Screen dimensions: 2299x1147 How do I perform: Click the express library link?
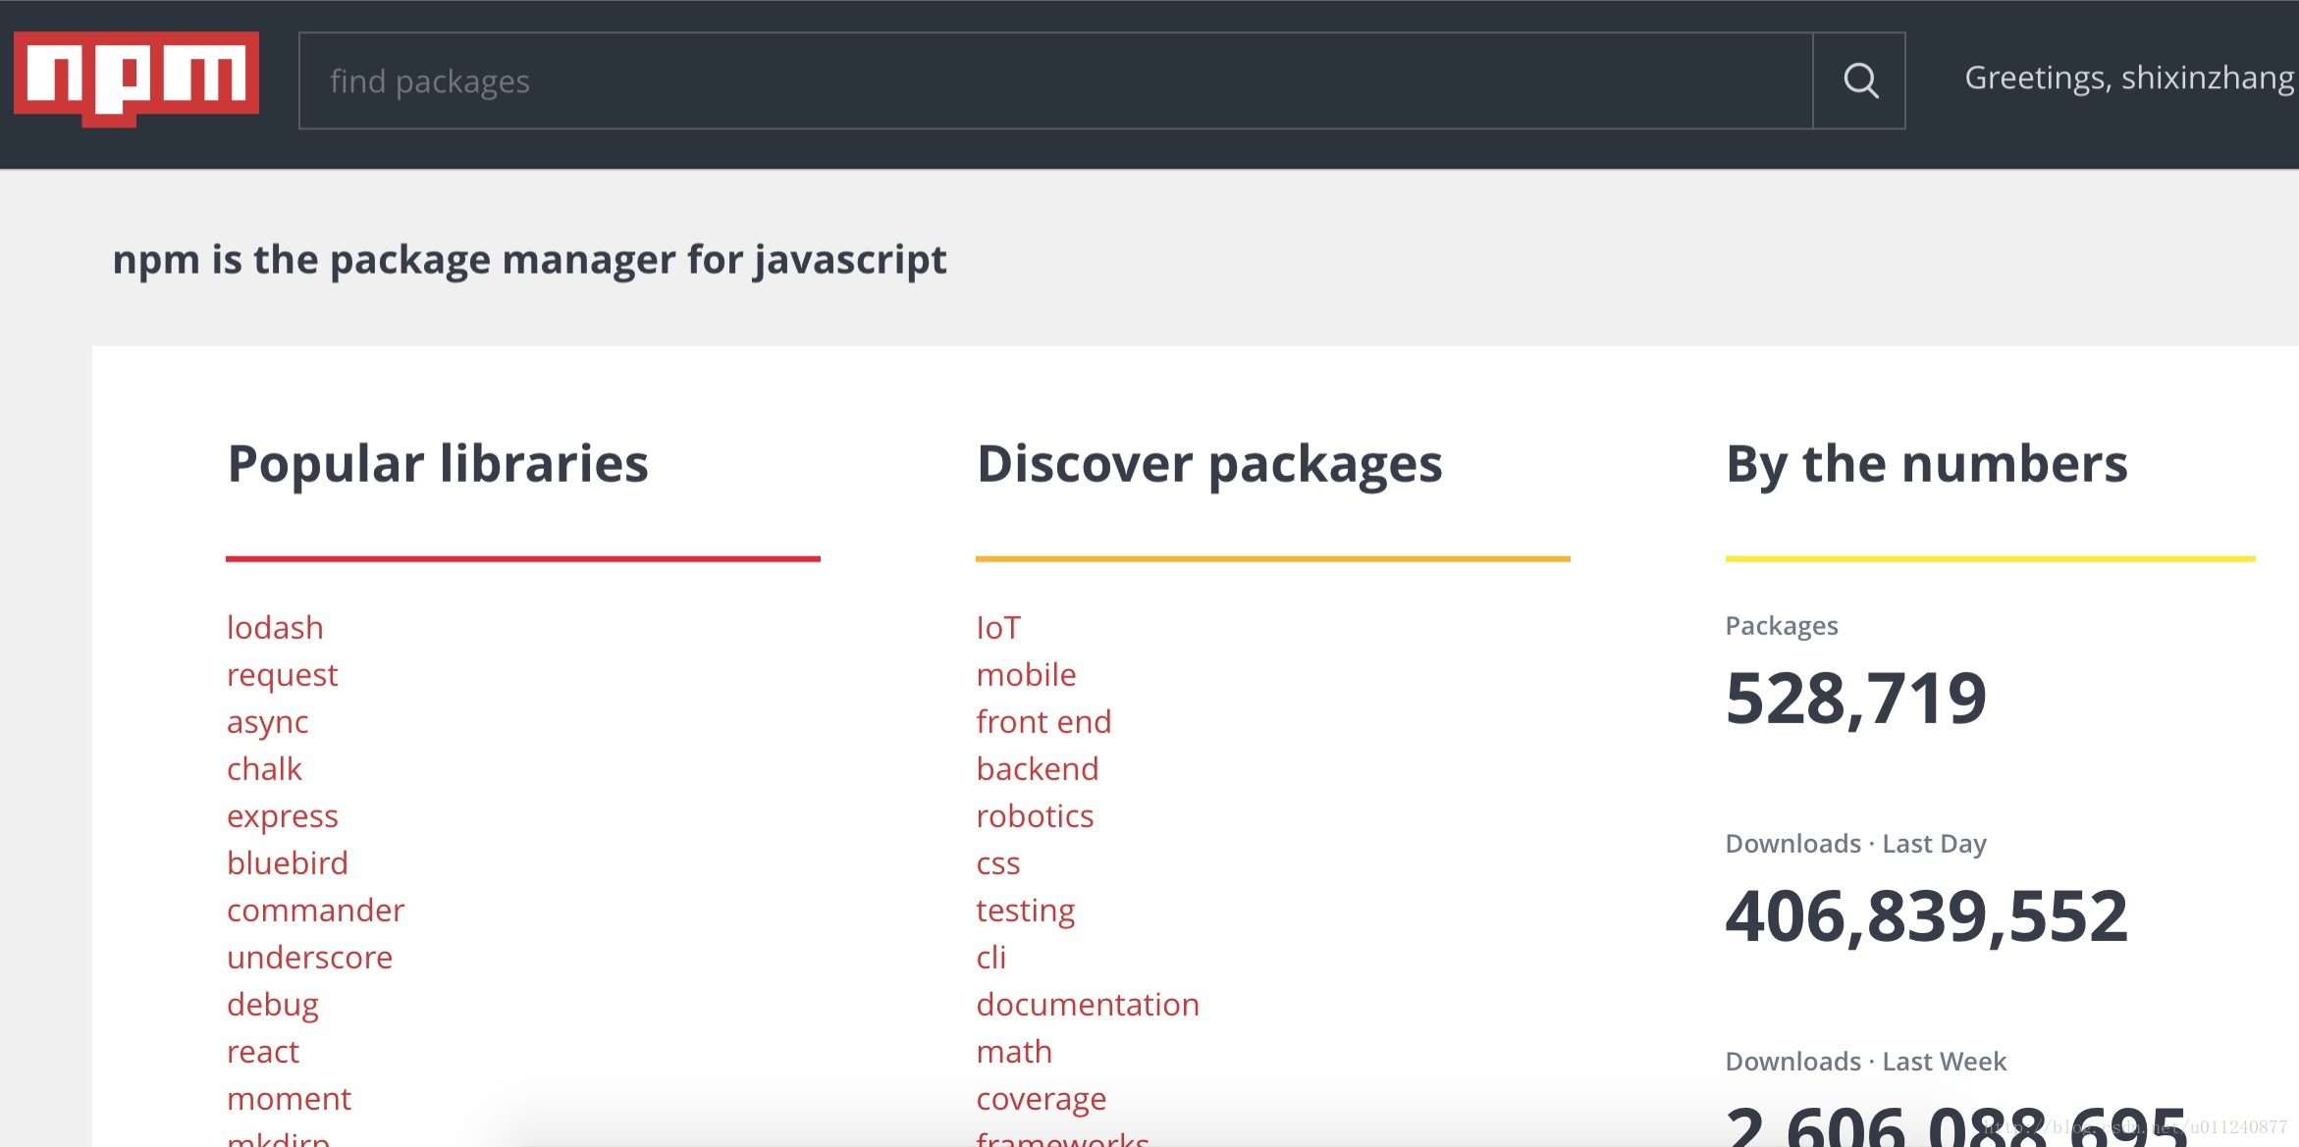282,814
